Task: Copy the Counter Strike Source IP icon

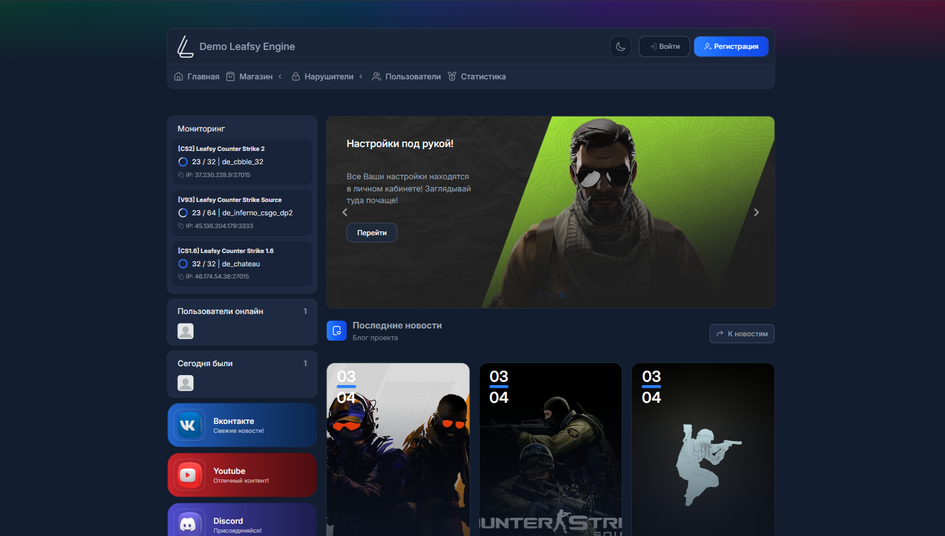Action: (x=181, y=226)
